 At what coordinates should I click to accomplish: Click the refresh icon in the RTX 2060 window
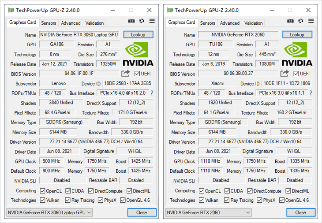300,21
